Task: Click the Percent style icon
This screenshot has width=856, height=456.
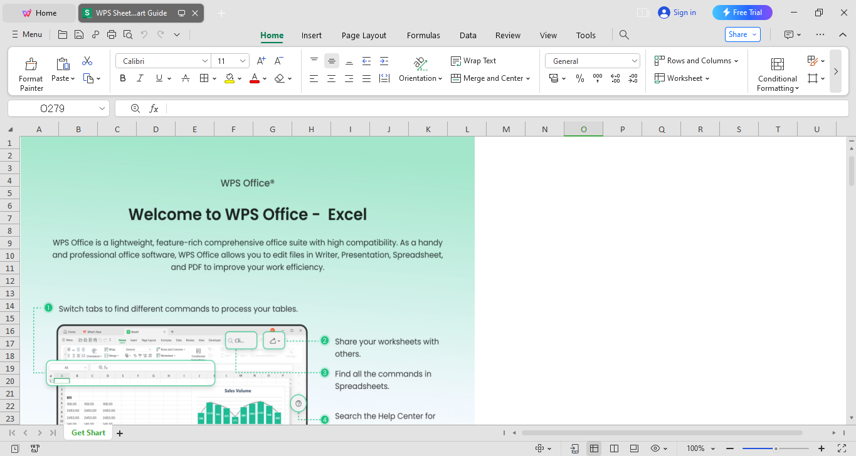Action: [x=579, y=78]
